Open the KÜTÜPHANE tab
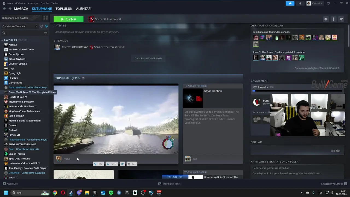Screen dimensions: 350x197 (42, 9)
